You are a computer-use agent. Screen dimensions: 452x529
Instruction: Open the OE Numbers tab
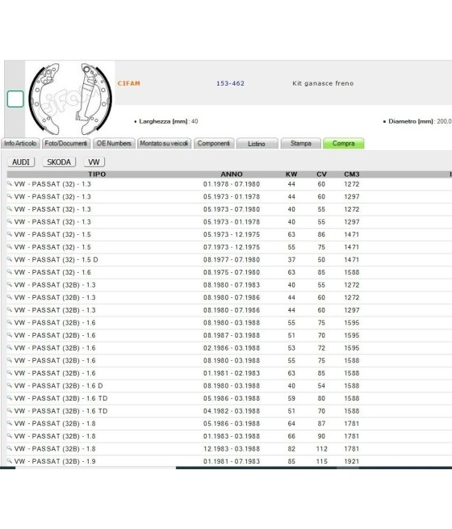(114, 144)
